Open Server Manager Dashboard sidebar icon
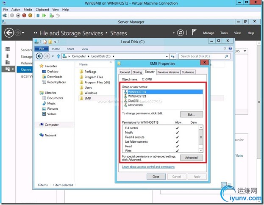The image size is (264, 205). coord(8,49)
